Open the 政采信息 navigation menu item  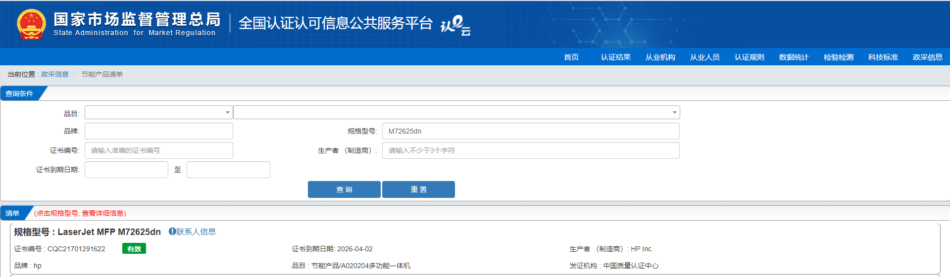[928, 57]
